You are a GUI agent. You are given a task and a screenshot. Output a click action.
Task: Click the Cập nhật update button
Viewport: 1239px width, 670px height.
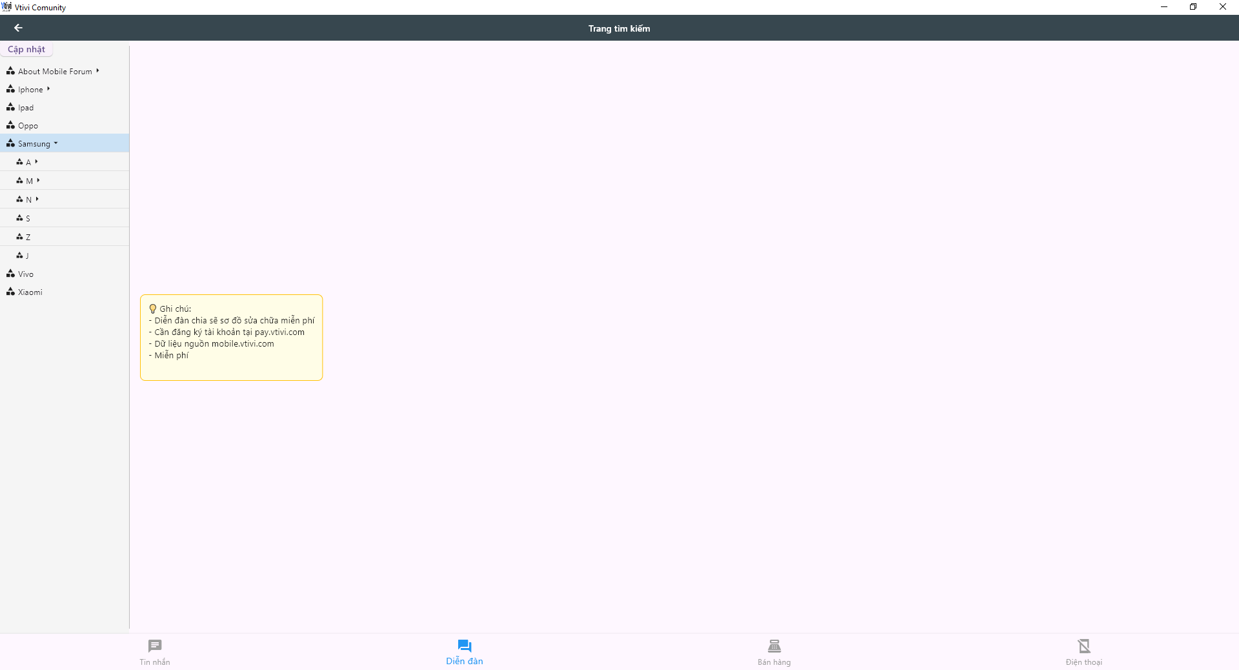pyautogui.click(x=26, y=50)
